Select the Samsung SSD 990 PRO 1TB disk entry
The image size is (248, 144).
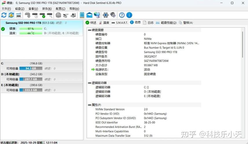coord(42,28)
